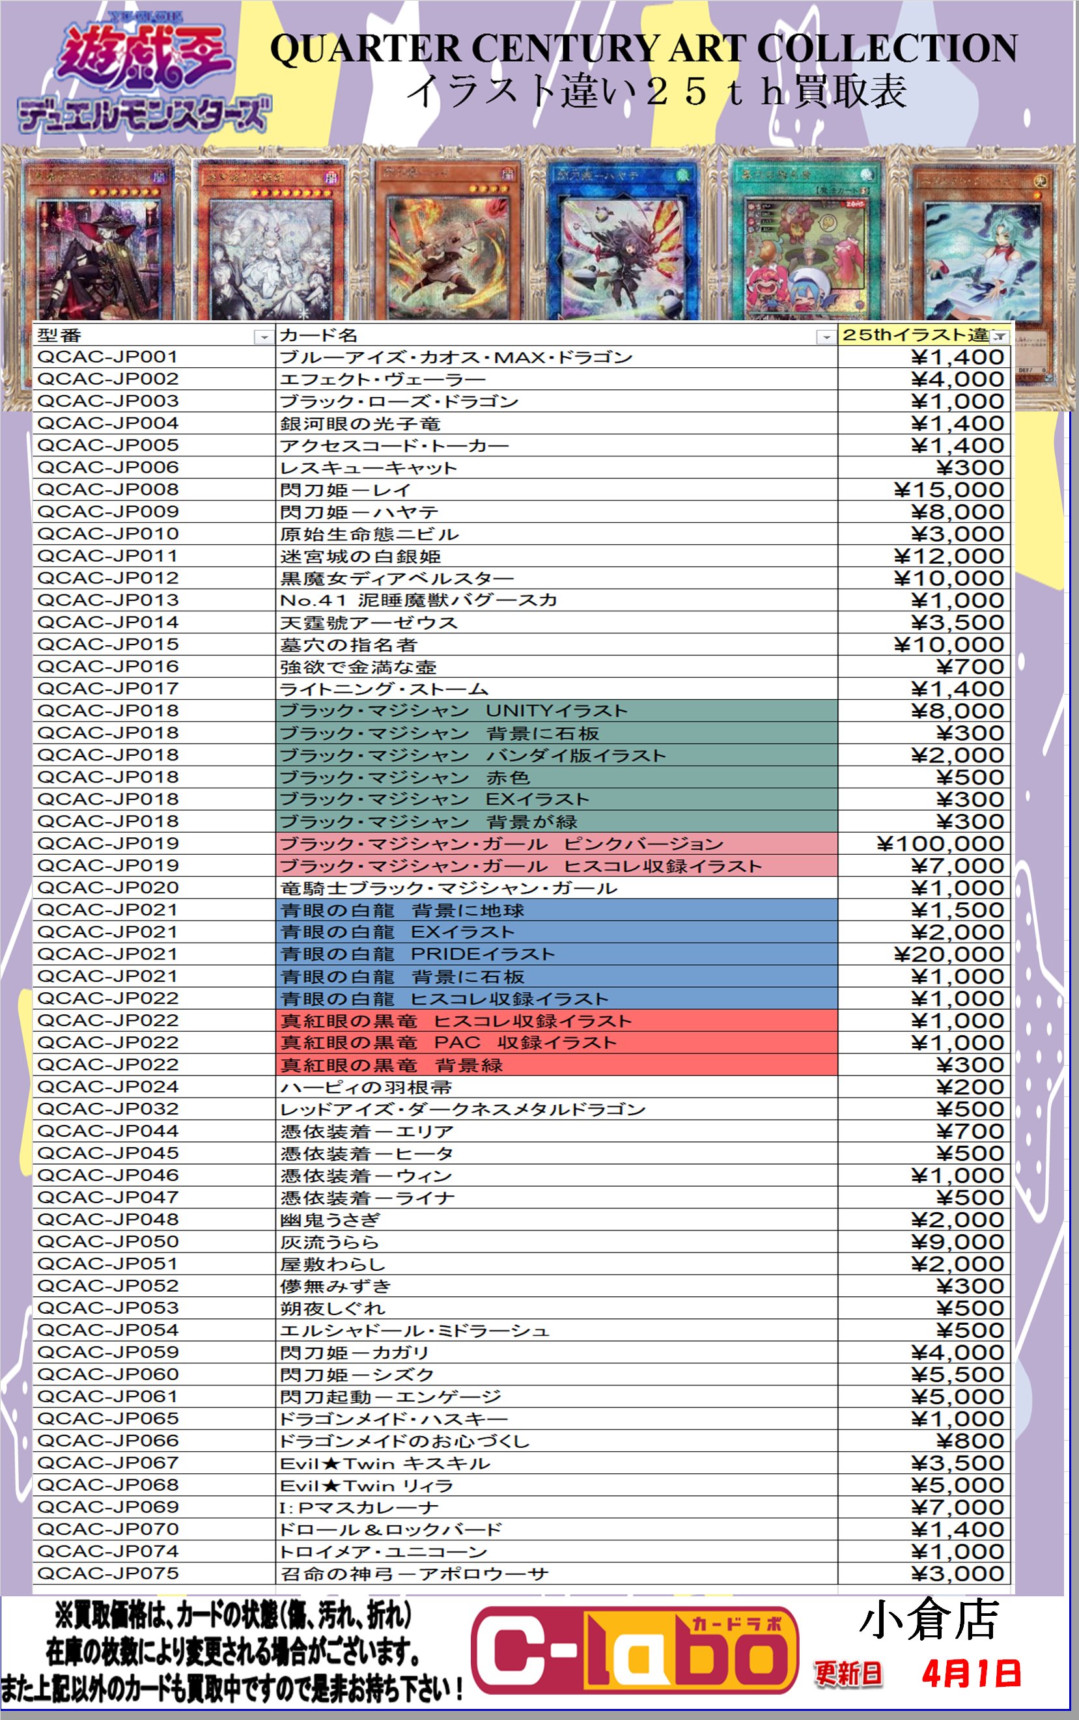Open the カード名 column filter dropdown

tap(826, 336)
